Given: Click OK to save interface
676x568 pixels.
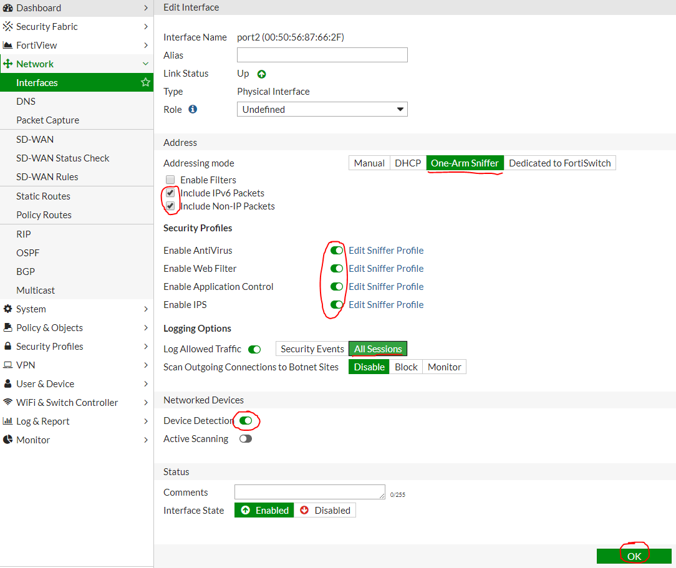Looking at the screenshot, I should (x=634, y=556).
